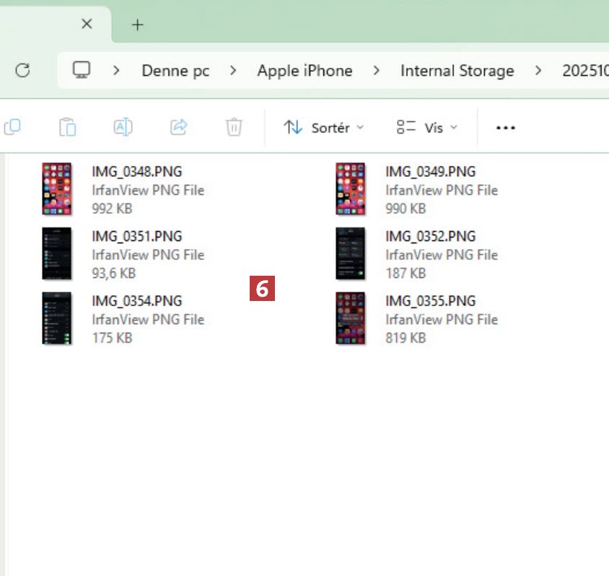Open the Sortér dropdown menu
This screenshot has width=609, height=576.
pyautogui.click(x=324, y=127)
